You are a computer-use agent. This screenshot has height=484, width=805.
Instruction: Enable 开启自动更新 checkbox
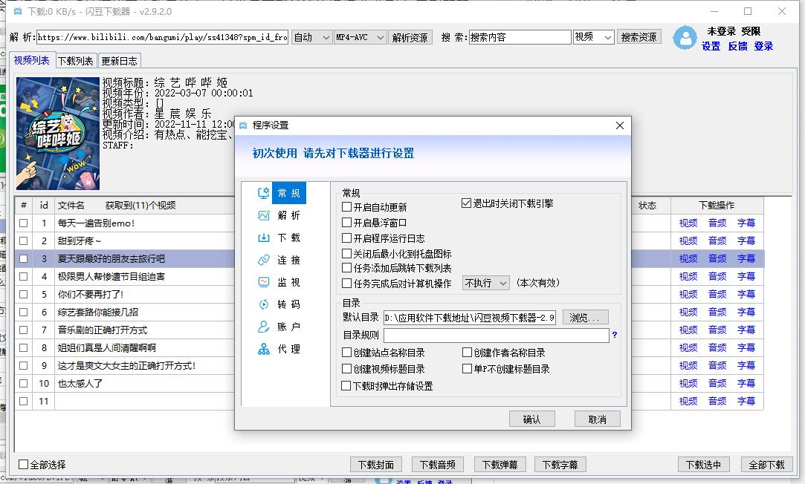[x=347, y=205]
